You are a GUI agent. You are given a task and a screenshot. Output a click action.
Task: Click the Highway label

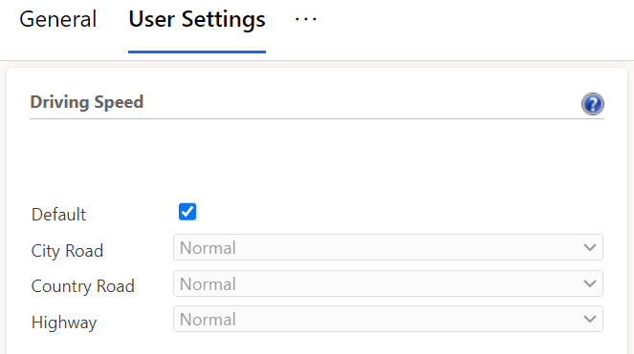coord(64,323)
